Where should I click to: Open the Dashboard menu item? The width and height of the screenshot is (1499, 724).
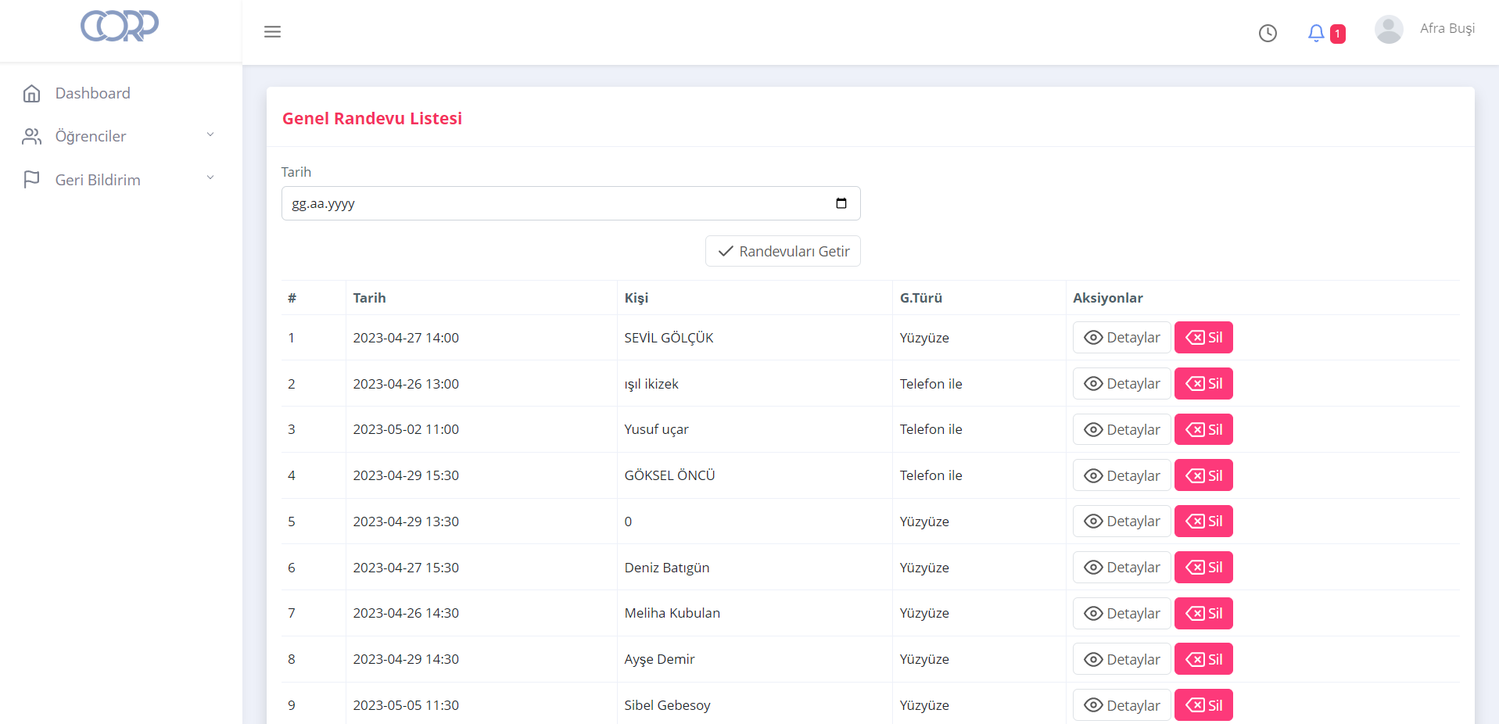click(92, 94)
